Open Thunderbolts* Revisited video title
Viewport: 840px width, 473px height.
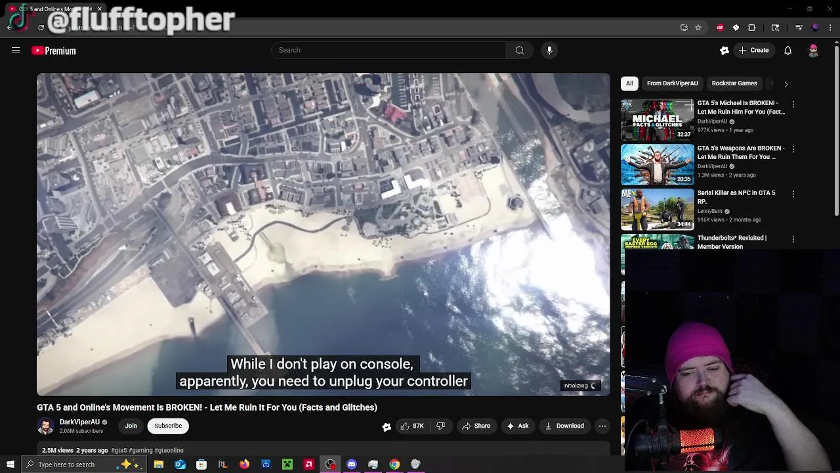[x=732, y=242]
